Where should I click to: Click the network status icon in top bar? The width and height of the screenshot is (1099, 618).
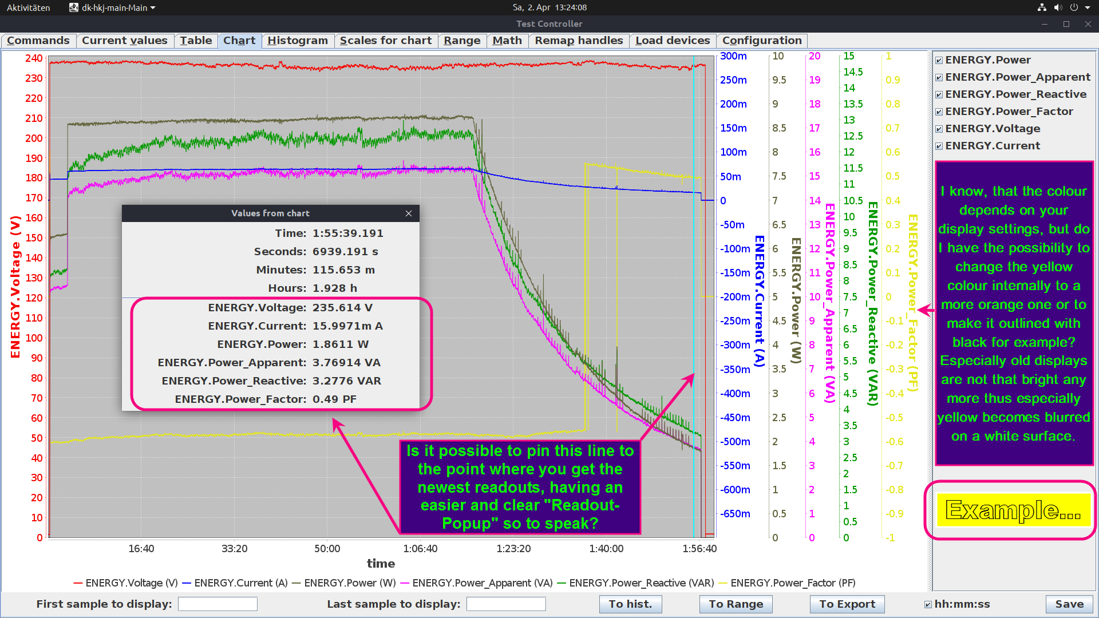[x=1042, y=7]
